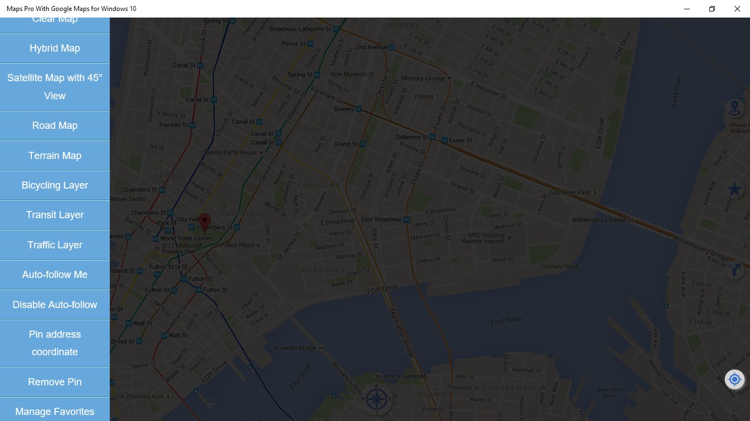Click Disable Auto-follow
This screenshot has width=750, height=421.
[55, 305]
